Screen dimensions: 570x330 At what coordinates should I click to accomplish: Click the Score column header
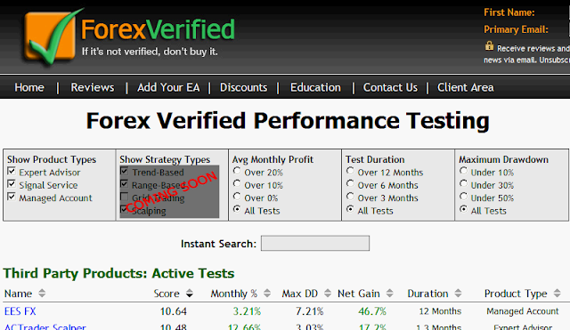click(x=167, y=294)
